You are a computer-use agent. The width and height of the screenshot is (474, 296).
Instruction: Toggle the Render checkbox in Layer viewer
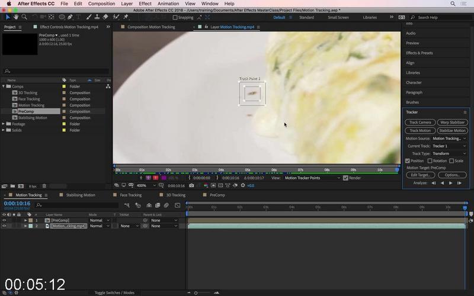click(x=345, y=178)
